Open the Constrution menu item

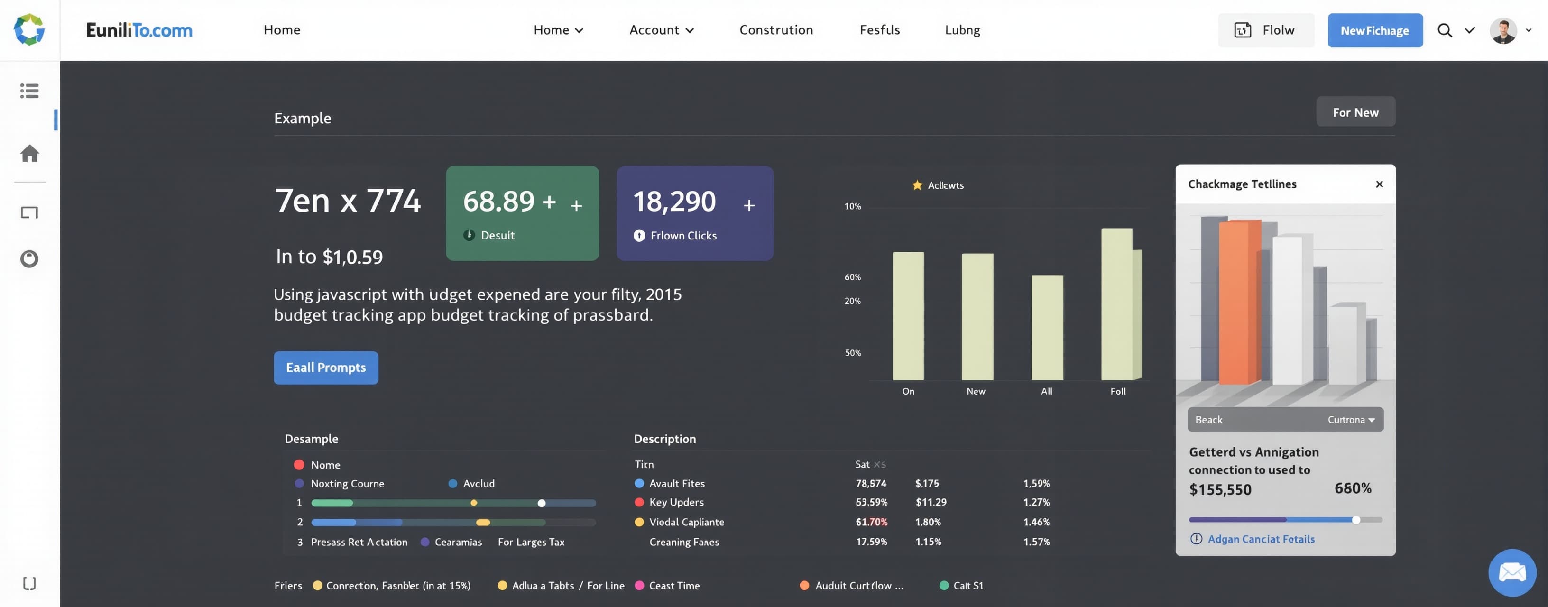(x=776, y=30)
